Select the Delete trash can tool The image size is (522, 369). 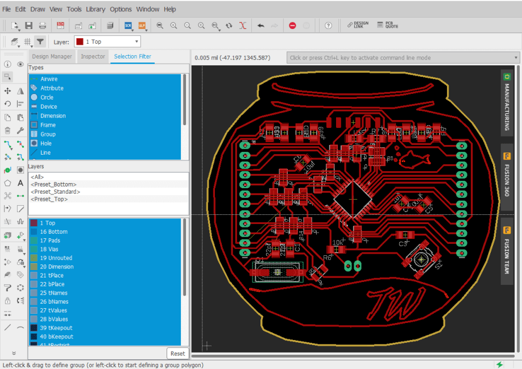pos(7,130)
